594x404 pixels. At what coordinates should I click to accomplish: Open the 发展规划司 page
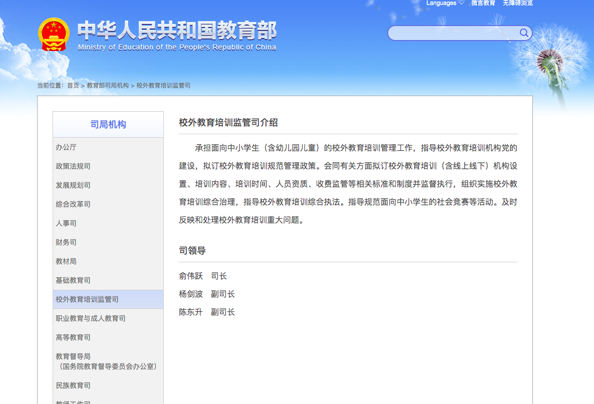click(74, 185)
